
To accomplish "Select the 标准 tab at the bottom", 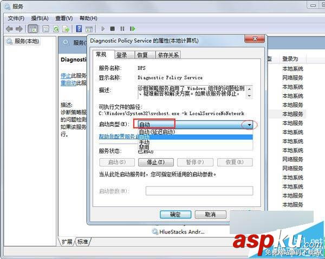I will [83, 242].
